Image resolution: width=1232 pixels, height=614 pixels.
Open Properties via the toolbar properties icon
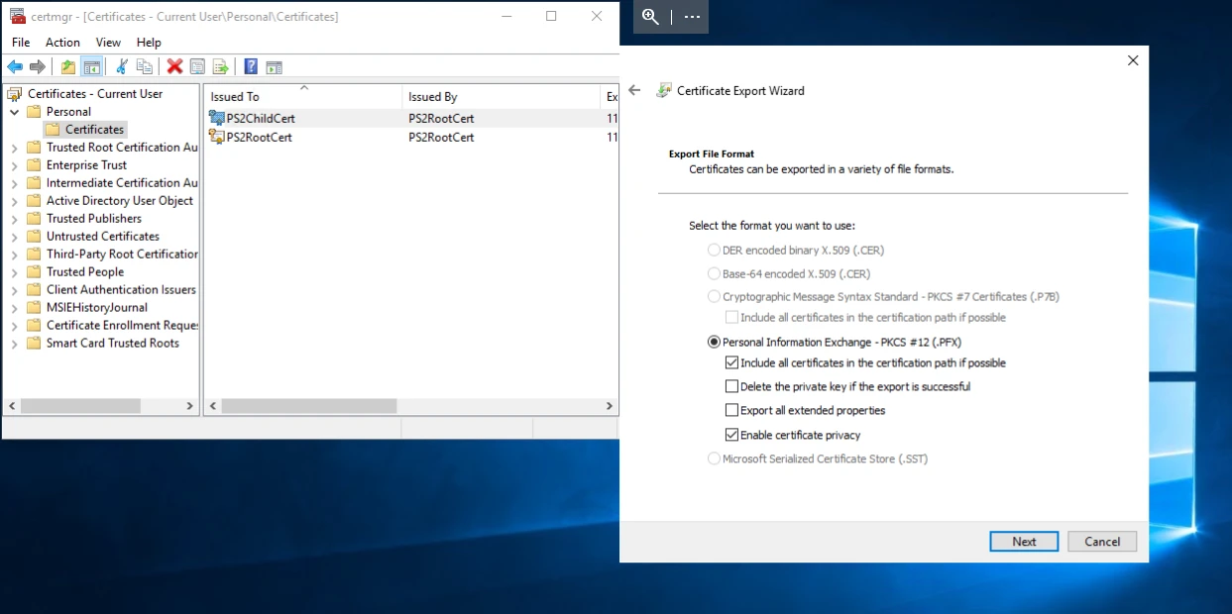(x=196, y=66)
